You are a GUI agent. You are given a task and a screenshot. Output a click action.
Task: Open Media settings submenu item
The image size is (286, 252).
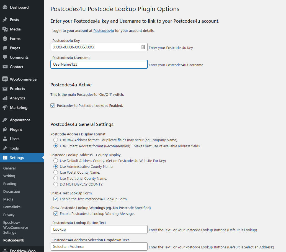pyautogui.click(x=8, y=199)
